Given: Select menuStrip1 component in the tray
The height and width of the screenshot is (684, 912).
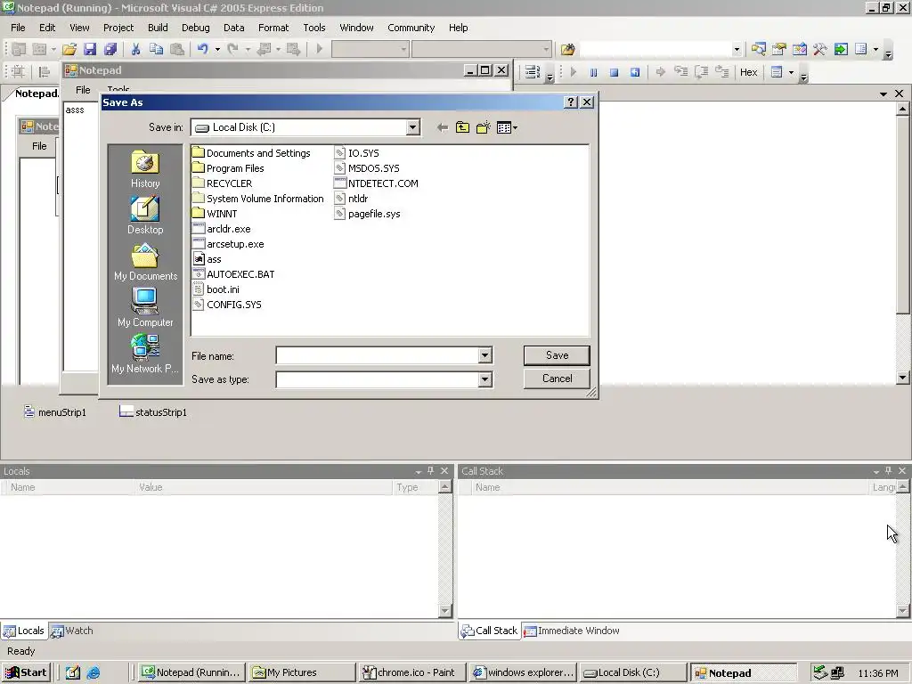Looking at the screenshot, I should click(54, 412).
